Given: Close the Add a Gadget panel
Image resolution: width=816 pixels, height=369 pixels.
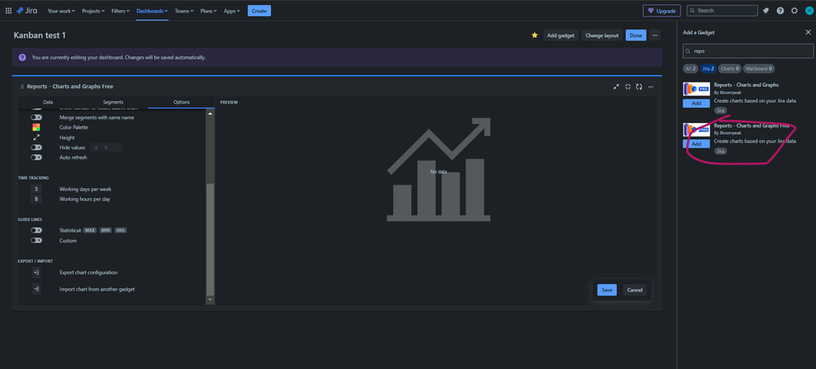Looking at the screenshot, I should (808, 33).
